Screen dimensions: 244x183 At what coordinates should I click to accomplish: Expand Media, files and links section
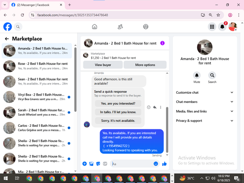click(x=204, y=111)
